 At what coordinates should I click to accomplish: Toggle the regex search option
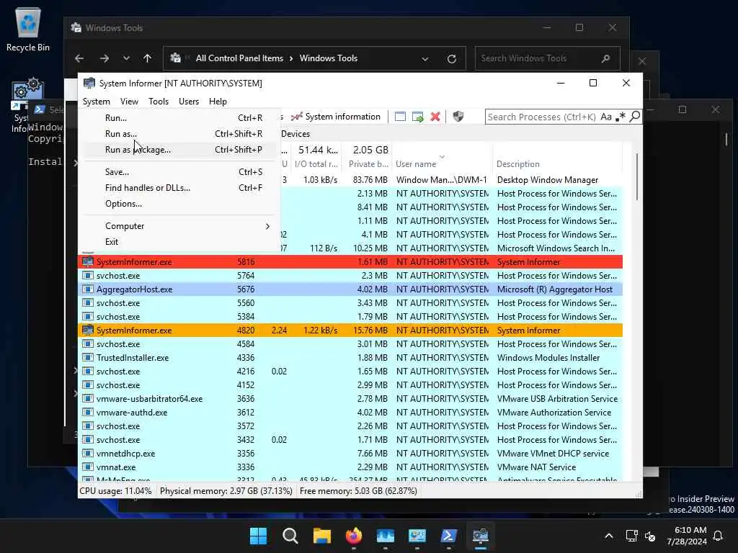click(x=621, y=117)
